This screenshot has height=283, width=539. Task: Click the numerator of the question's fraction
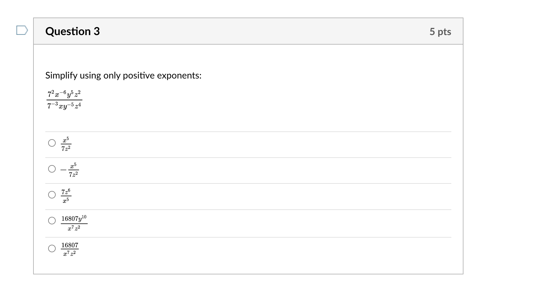tap(64, 94)
